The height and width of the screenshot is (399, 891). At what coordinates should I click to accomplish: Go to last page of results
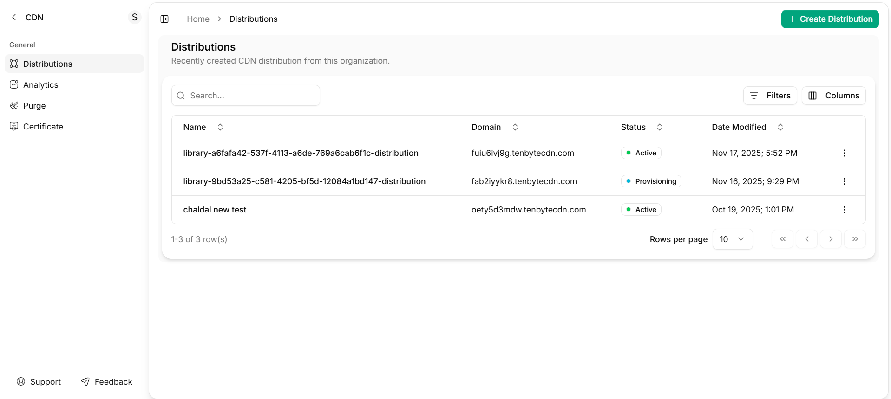pyautogui.click(x=855, y=239)
